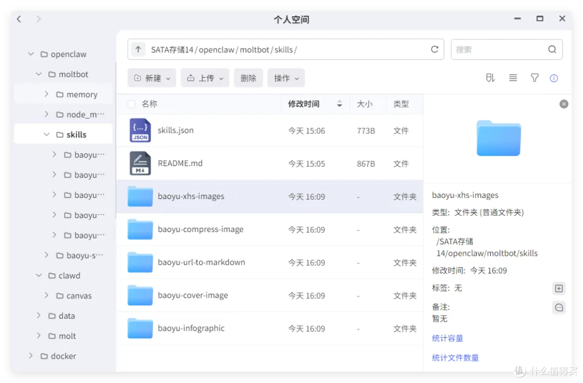Add a tag with the plus icon

pos(559,288)
